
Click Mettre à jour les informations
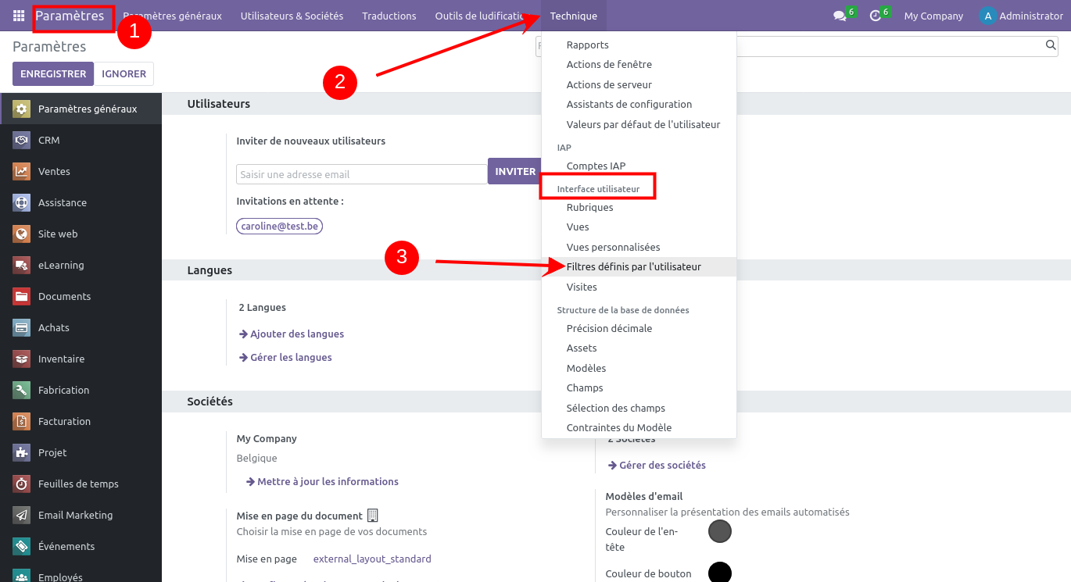[x=322, y=481]
